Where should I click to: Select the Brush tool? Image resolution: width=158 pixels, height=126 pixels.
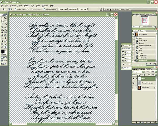(5, 27)
